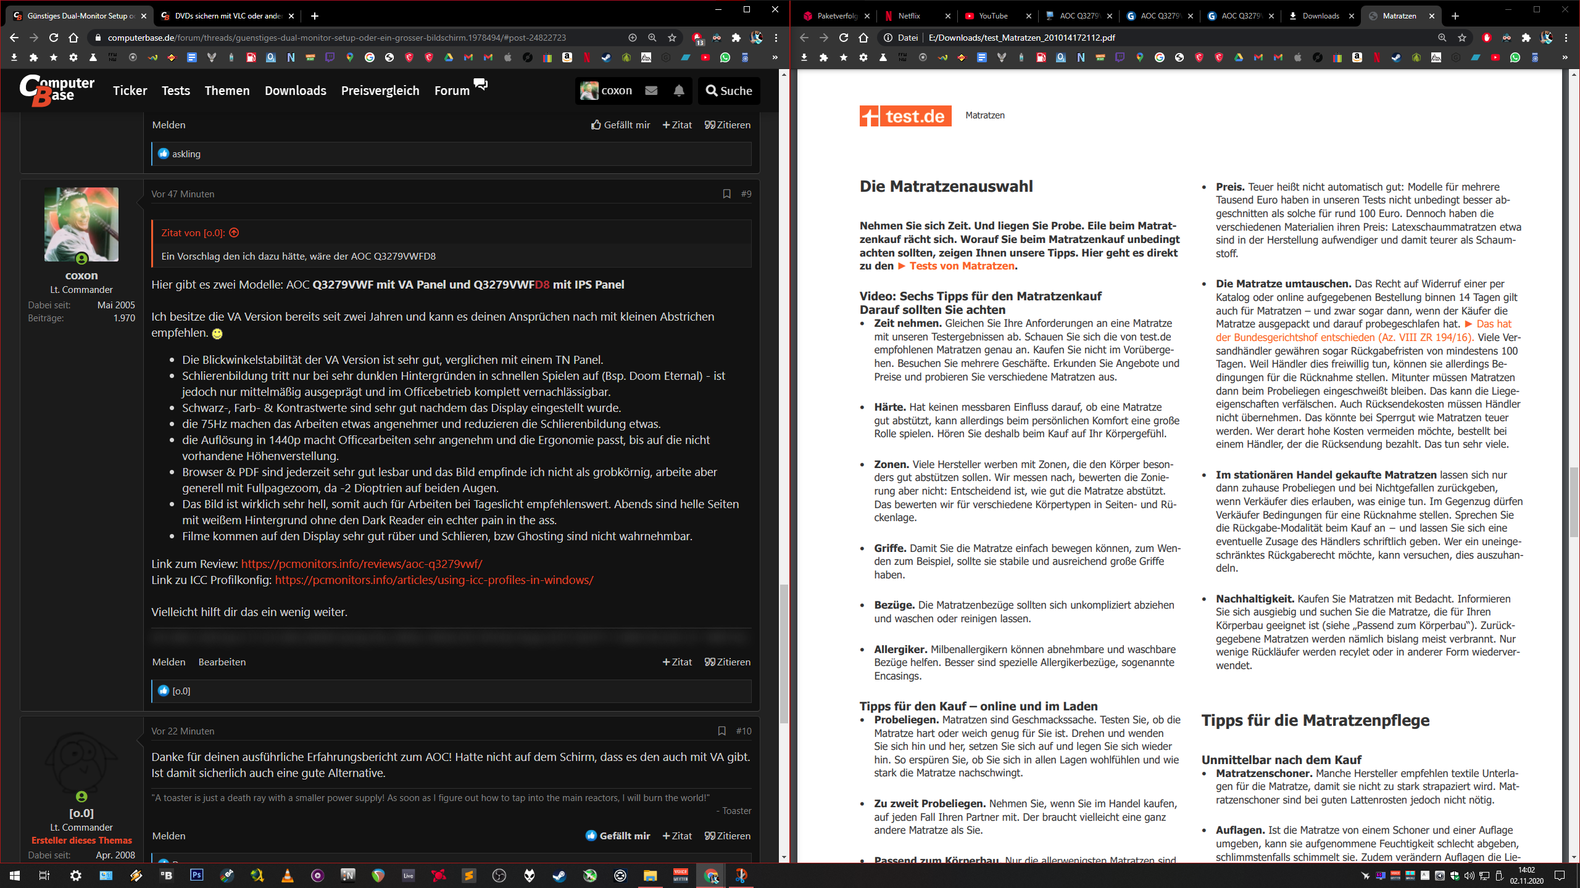Click the speech bubble icon beside Forum
Image resolution: width=1580 pixels, height=888 pixels.
(480, 84)
